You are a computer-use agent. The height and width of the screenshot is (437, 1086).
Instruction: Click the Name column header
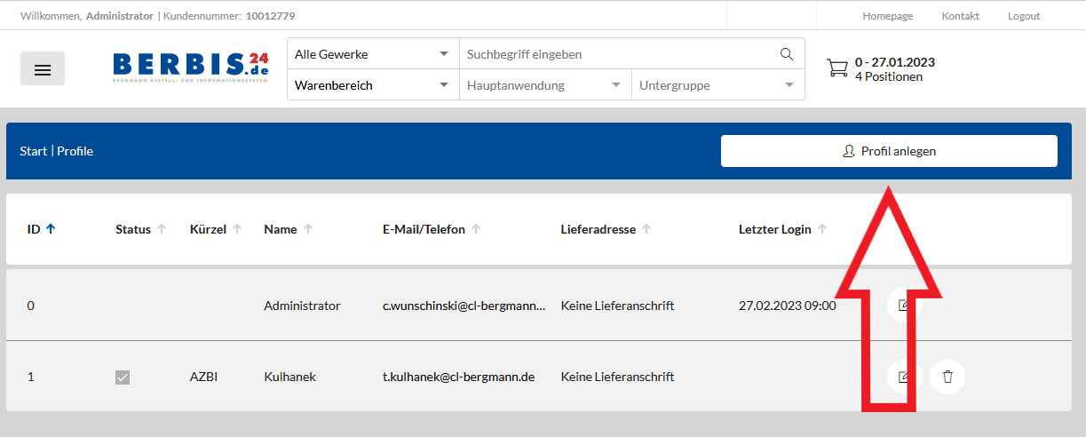tap(281, 229)
